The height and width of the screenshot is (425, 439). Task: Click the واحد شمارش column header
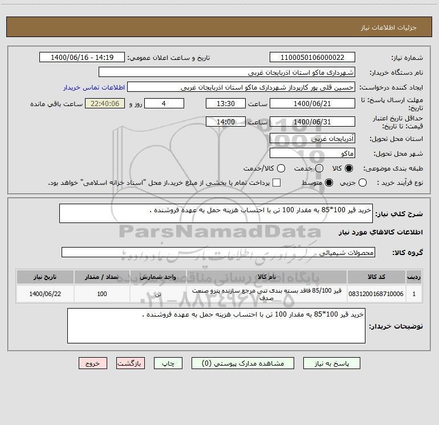tap(158, 277)
